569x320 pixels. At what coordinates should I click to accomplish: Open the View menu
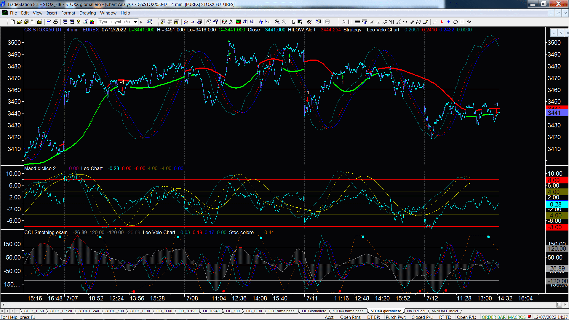tap(37, 13)
